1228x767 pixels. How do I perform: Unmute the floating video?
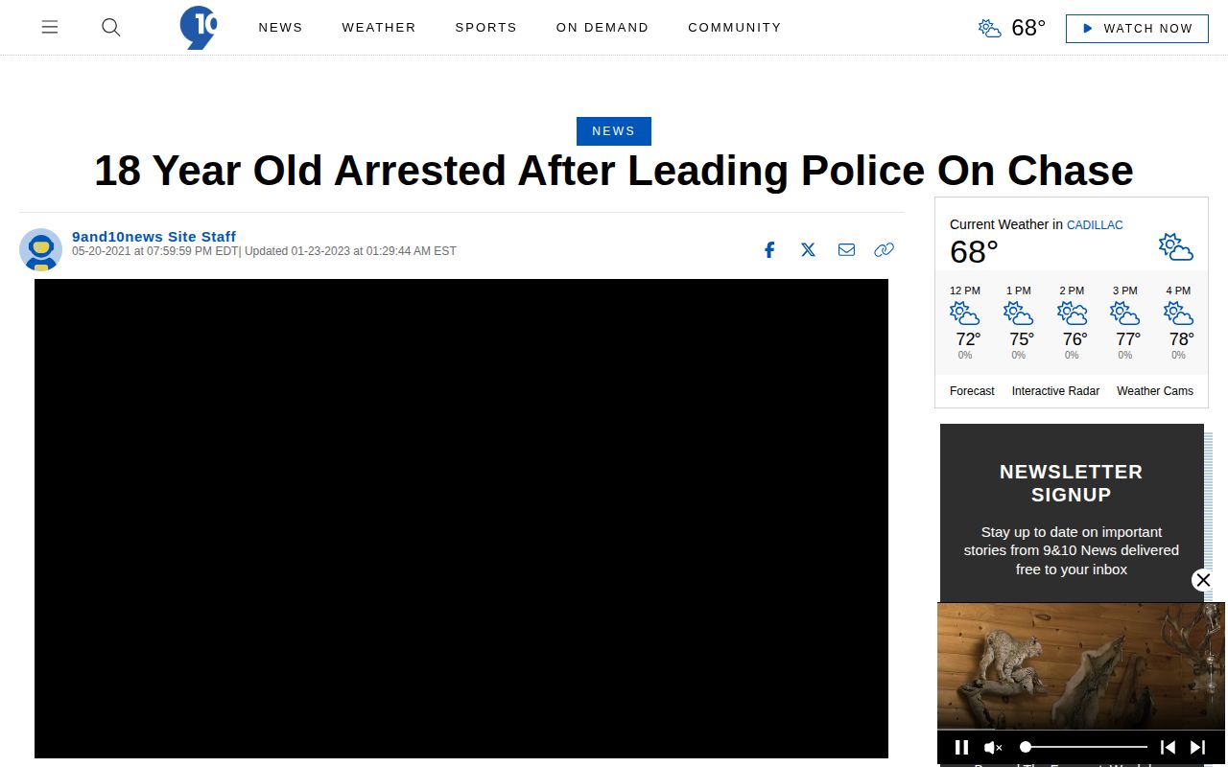(993, 747)
